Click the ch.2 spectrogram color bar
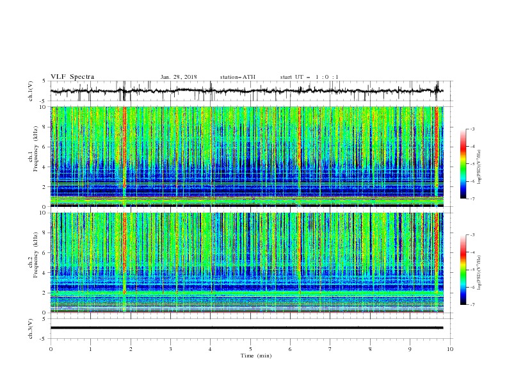The width and height of the screenshot is (507, 392). click(463, 270)
